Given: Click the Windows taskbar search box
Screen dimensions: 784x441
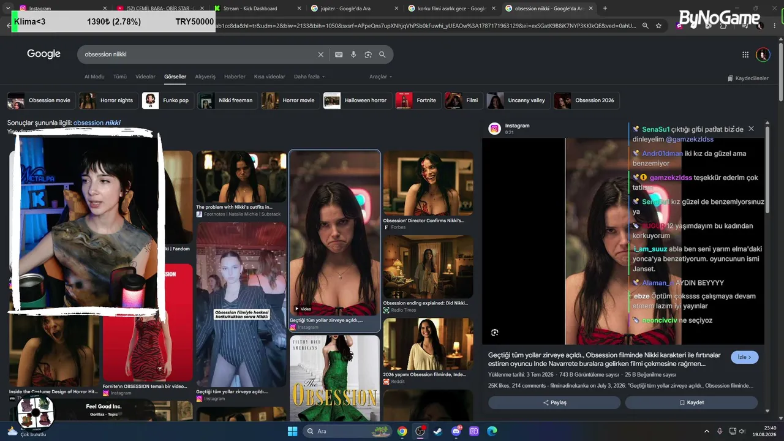Looking at the screenshot, I should [349, 431].
